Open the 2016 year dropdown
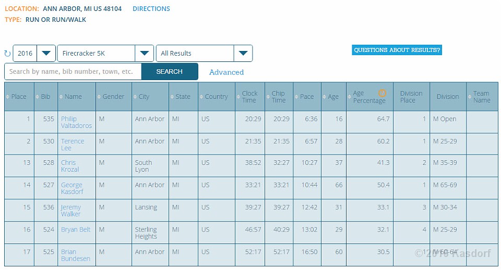 point(34,54)
